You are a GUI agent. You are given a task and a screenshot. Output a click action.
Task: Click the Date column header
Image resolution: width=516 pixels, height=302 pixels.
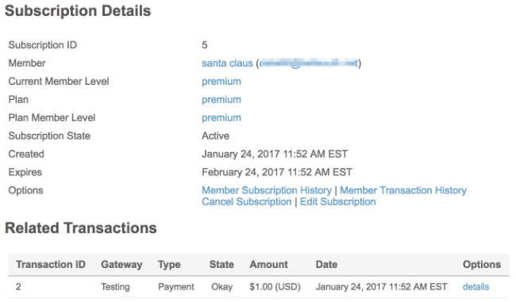point(326,265)
